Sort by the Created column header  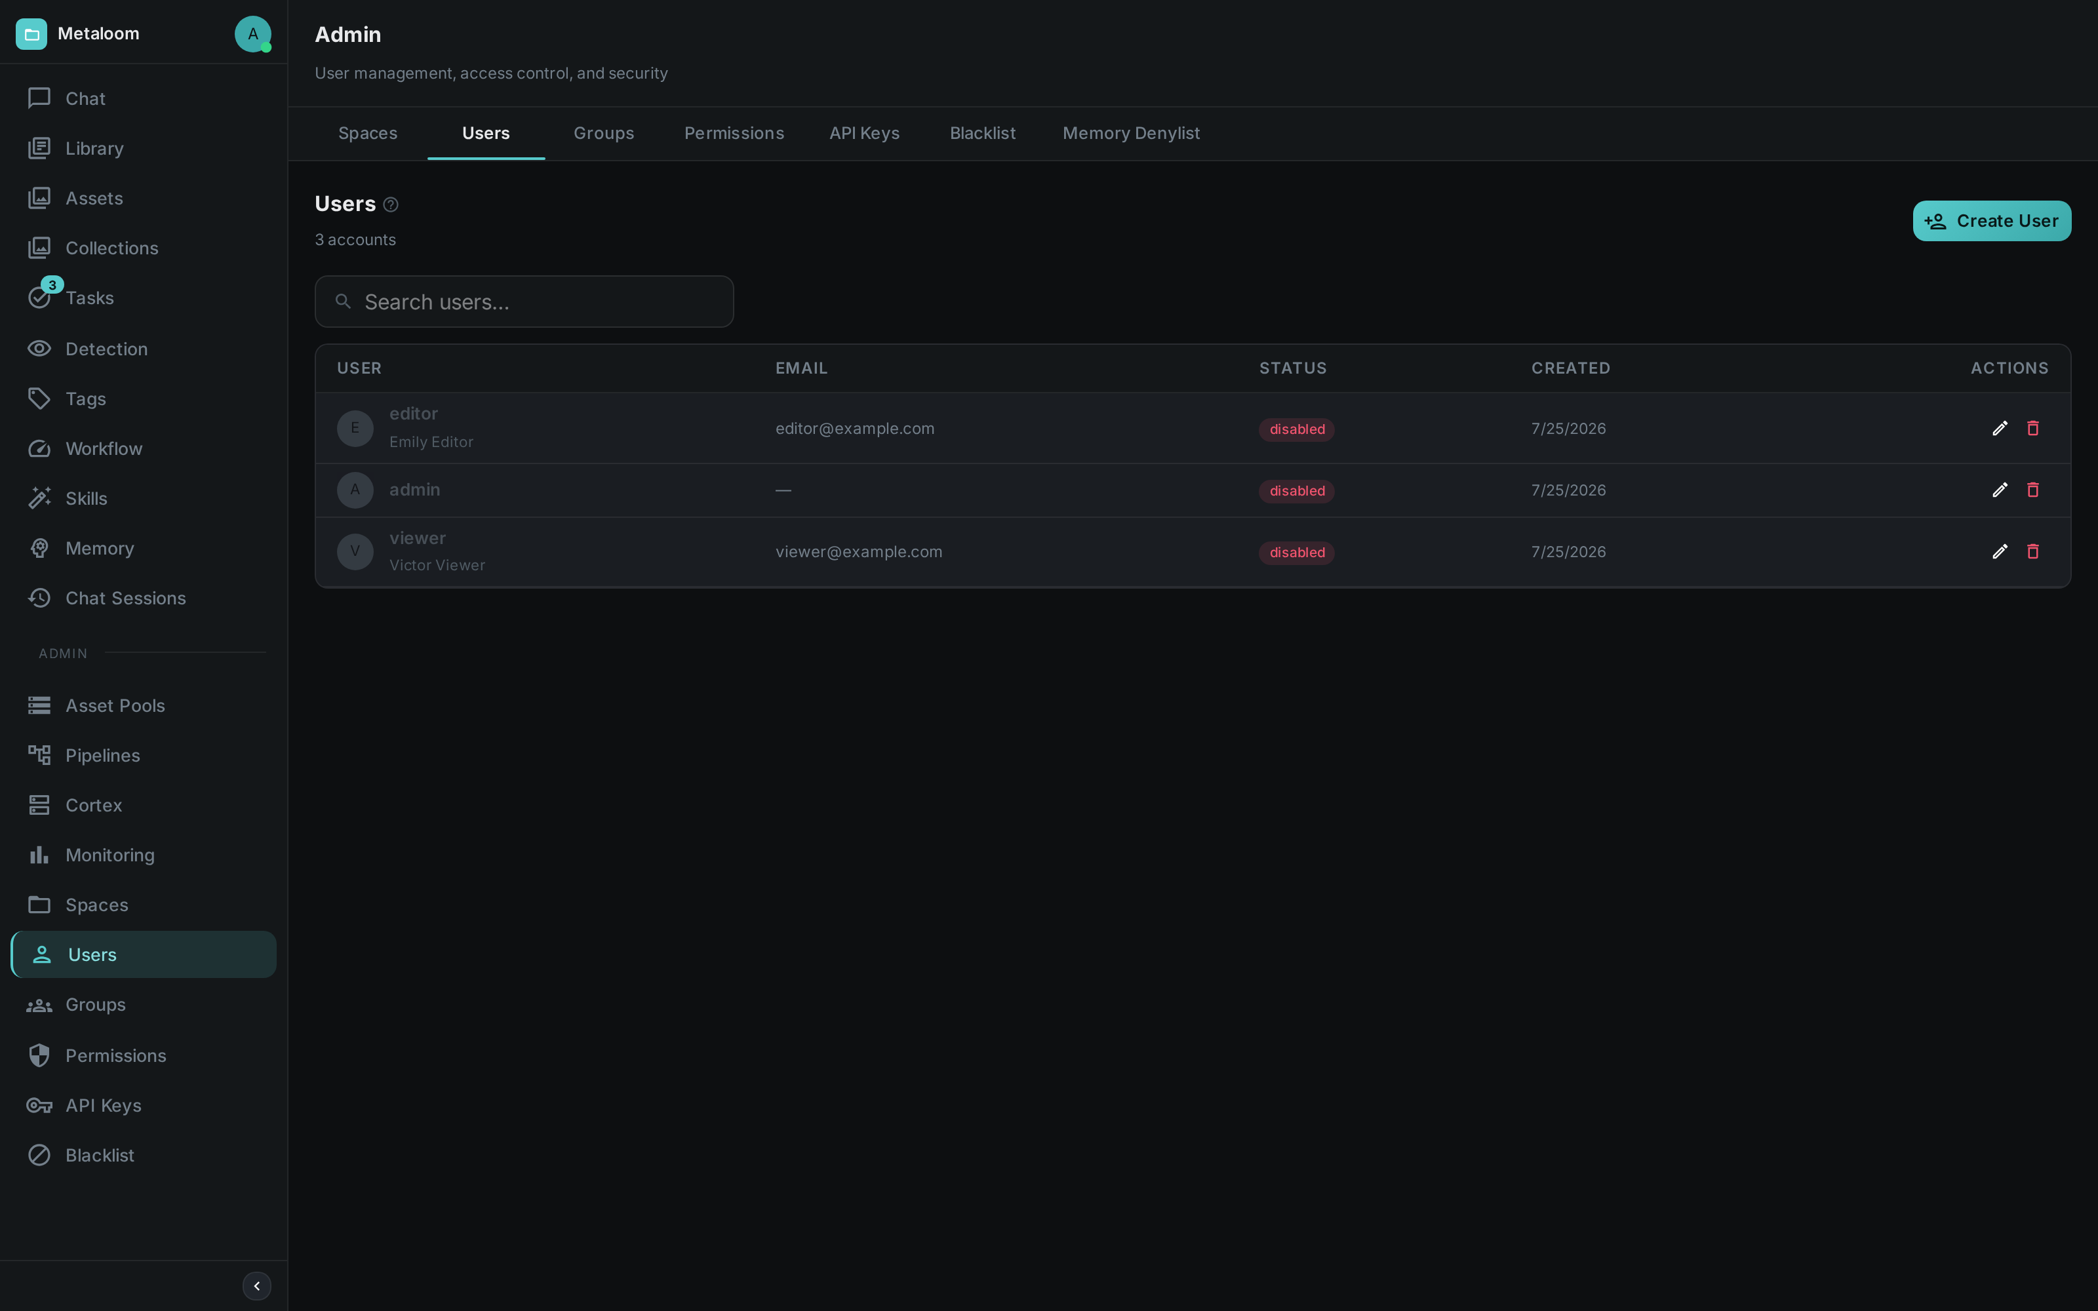[x=1570, y=368]
